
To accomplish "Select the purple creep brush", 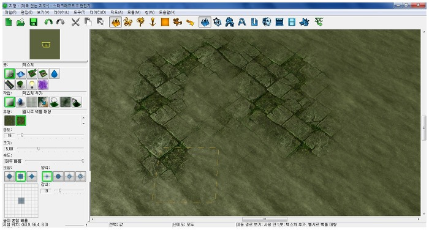I will (44, 84).
